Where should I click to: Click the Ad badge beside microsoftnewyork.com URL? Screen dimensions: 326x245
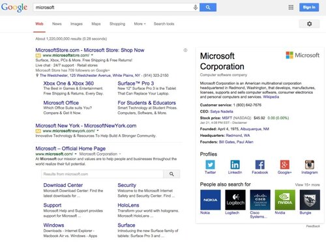point(38,131)
